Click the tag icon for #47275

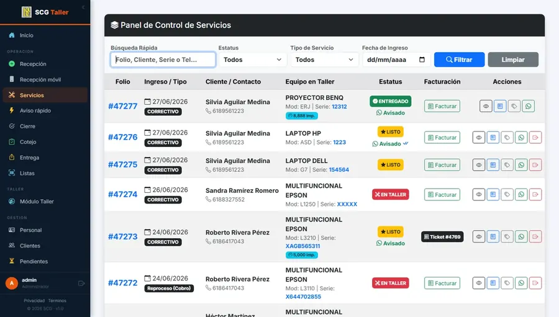point(507,165)
